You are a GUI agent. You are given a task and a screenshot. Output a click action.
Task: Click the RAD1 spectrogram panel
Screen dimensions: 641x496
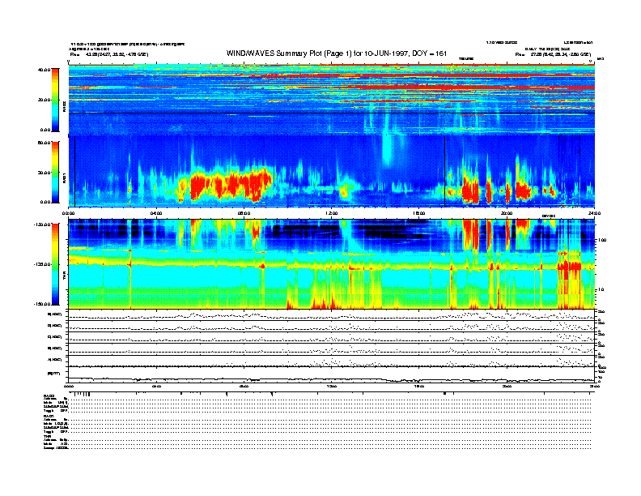pyautogui.click(x=332, y=171)
